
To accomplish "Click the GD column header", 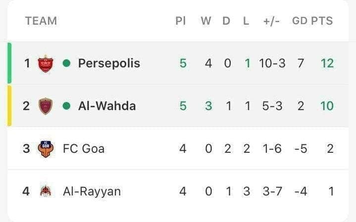I will [300, 21].
